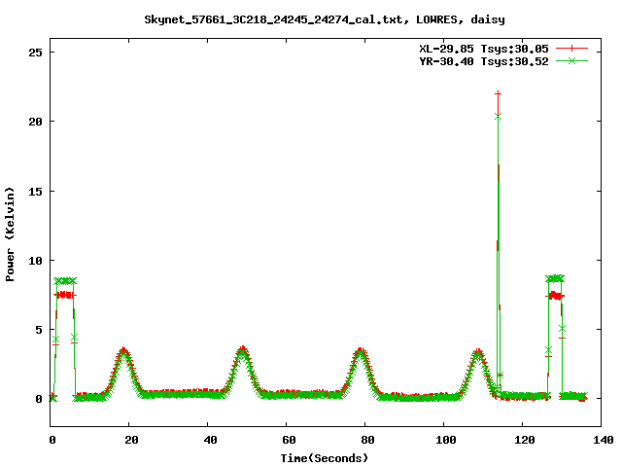Viewport: 622px width, 467px height.
Task: Select the YR-30.40 Tsys:30.52 legend entry
Action: click(x=484, y=61)
